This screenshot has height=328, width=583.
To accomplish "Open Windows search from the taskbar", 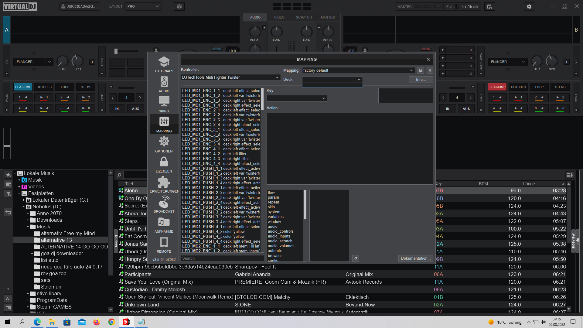I will [22, 322].
